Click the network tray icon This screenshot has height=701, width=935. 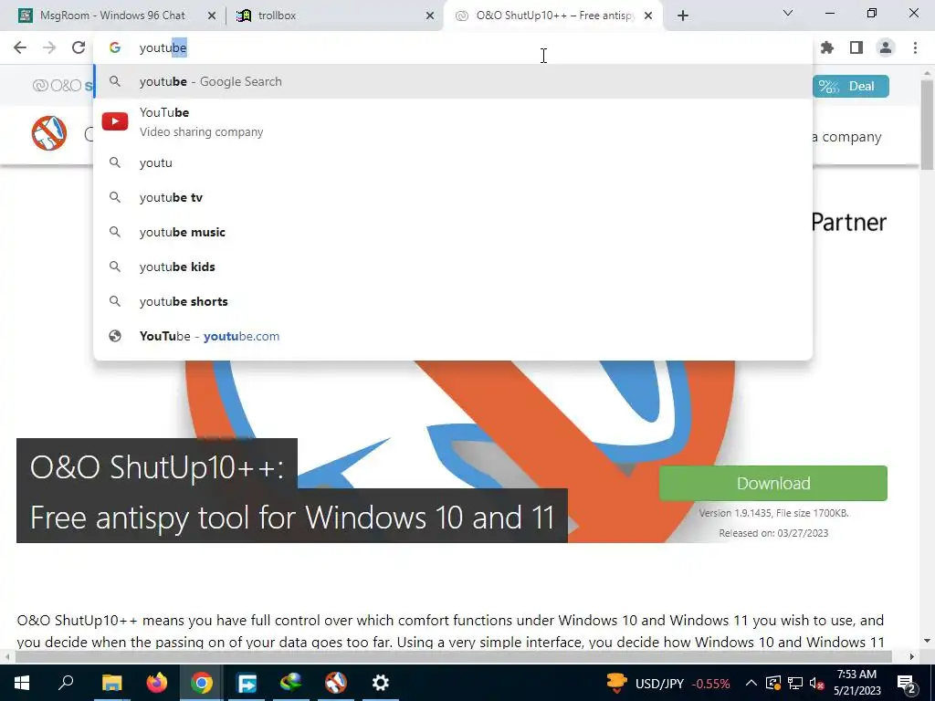[795, 683]
